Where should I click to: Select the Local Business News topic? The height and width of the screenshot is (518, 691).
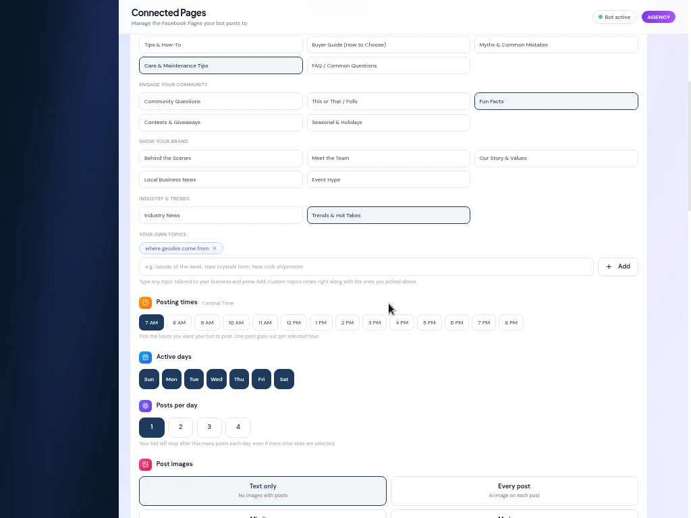click(221, 179)
